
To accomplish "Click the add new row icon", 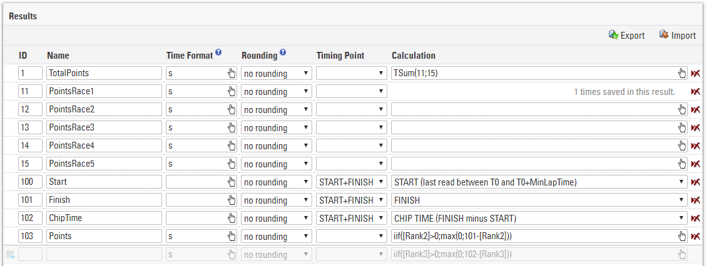I will click(10, 254).
